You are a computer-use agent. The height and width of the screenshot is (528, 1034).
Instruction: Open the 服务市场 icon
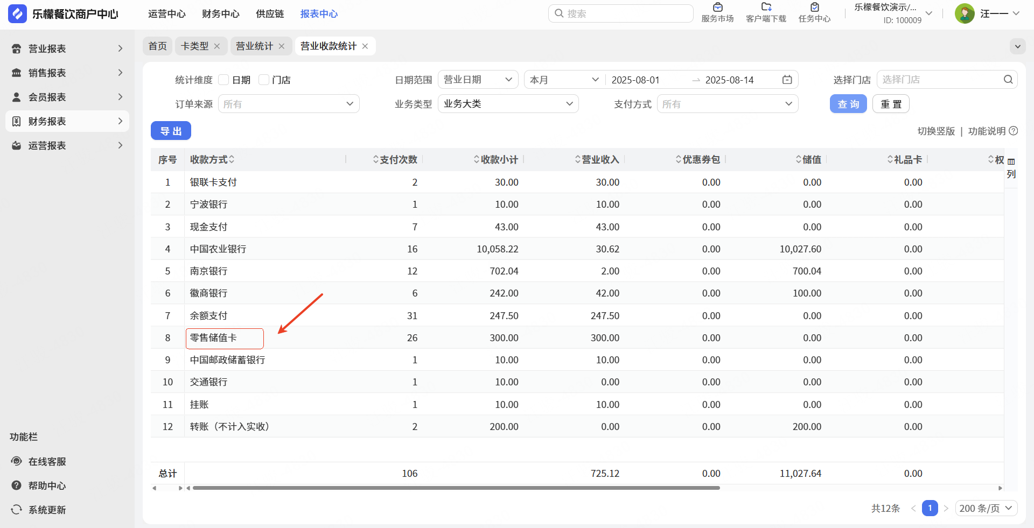pyautogui.click(x=717, y=8)
